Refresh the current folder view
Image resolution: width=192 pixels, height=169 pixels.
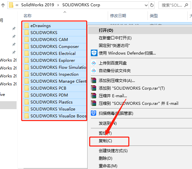coord(152,5)
